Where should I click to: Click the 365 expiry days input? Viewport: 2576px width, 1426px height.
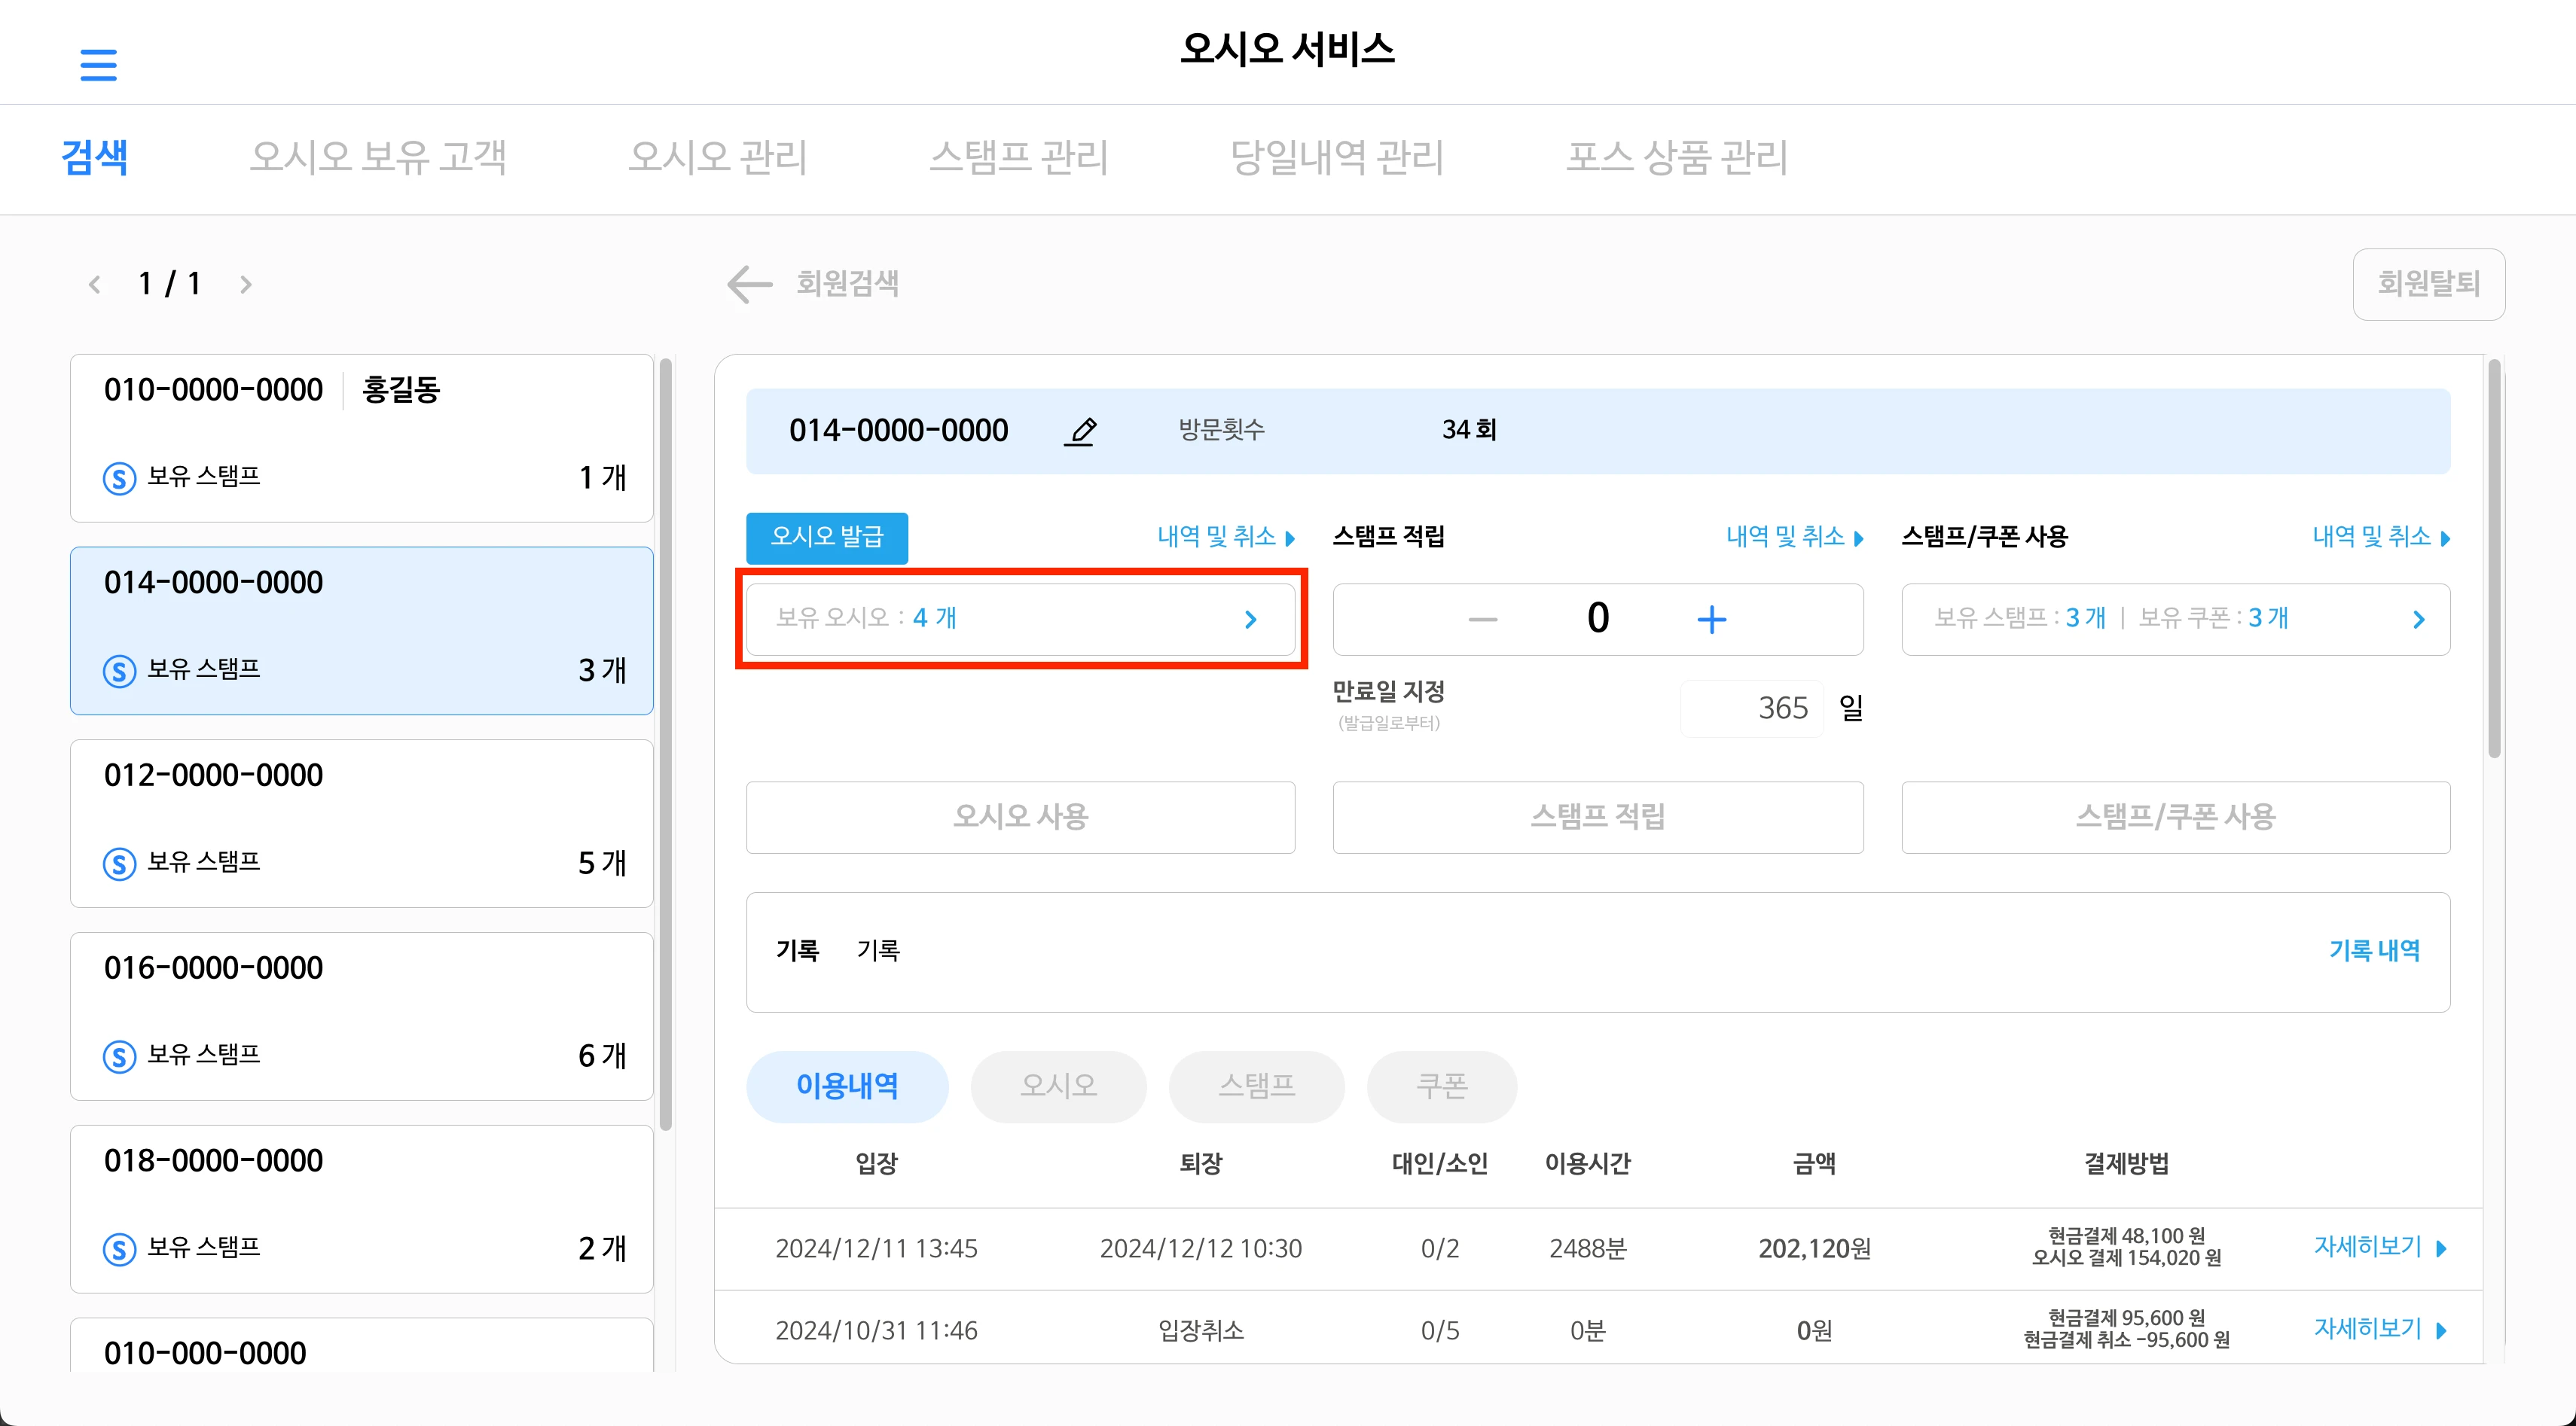coord(1752,708)
